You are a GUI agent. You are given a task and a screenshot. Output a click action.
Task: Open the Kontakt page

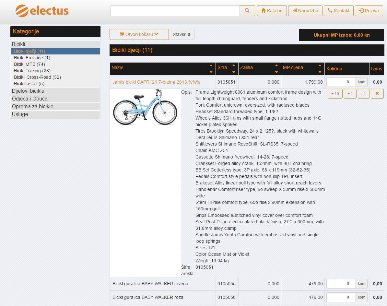[x=339, y=11]
